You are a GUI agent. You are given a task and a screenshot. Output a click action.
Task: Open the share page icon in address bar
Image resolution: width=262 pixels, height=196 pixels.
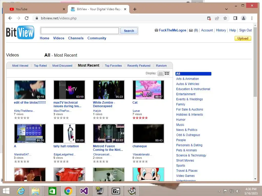(217, 18)
